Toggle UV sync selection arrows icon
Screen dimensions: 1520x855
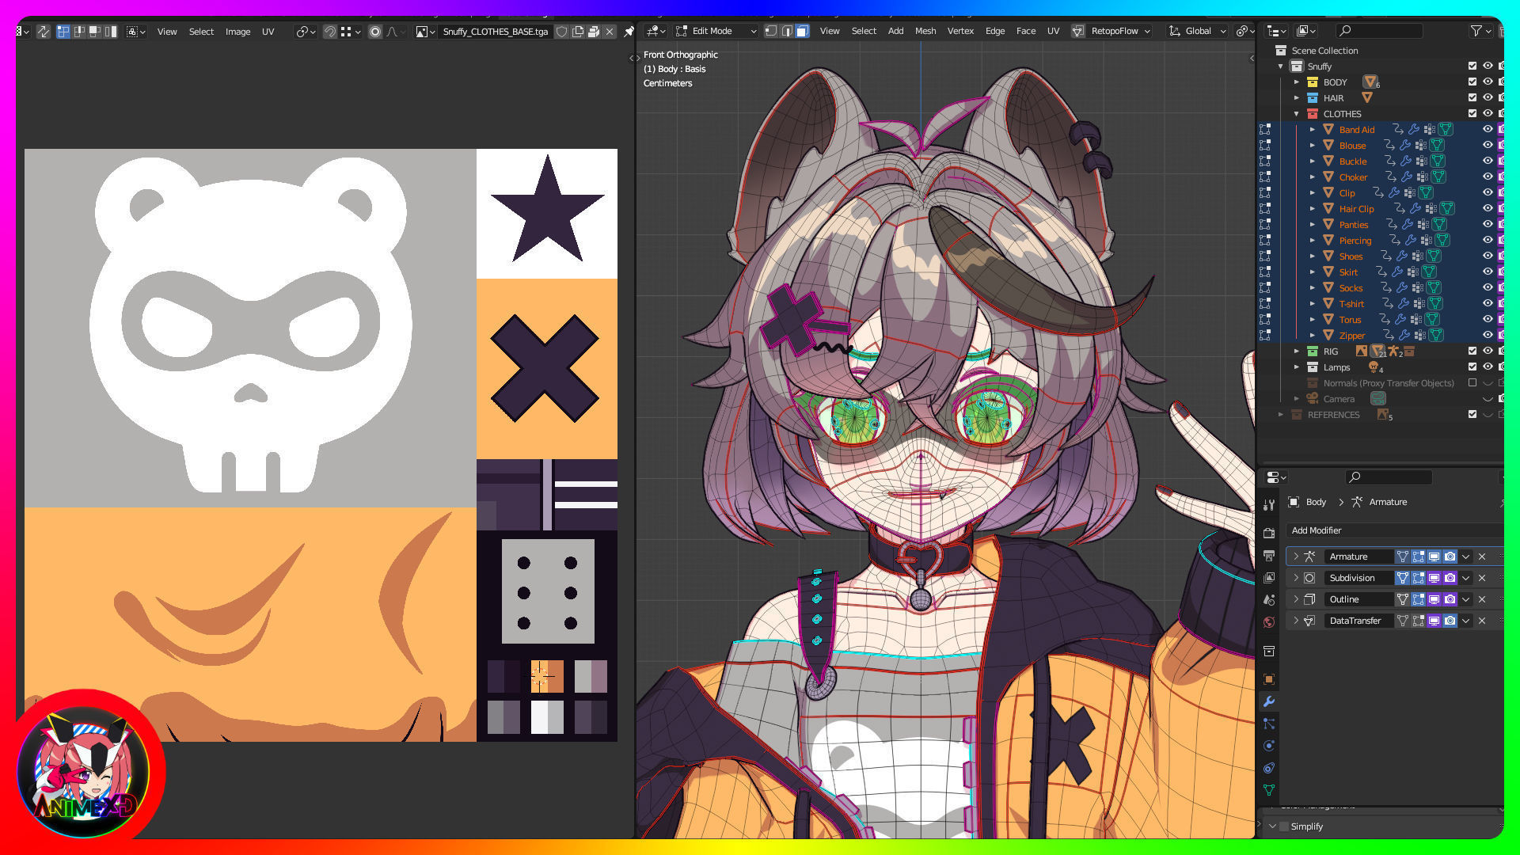point(44,32)
